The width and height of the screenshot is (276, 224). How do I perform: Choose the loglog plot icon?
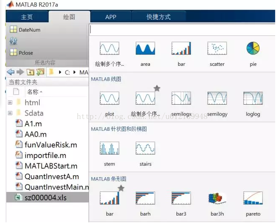point(253,99)
